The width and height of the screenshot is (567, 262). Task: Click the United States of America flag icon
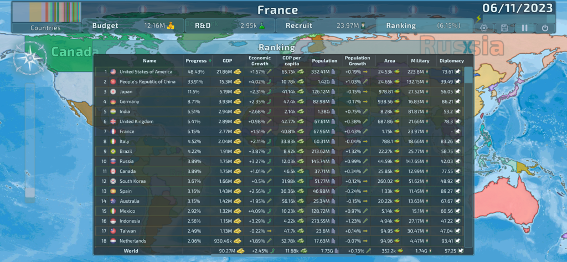[x=113, y=72]
